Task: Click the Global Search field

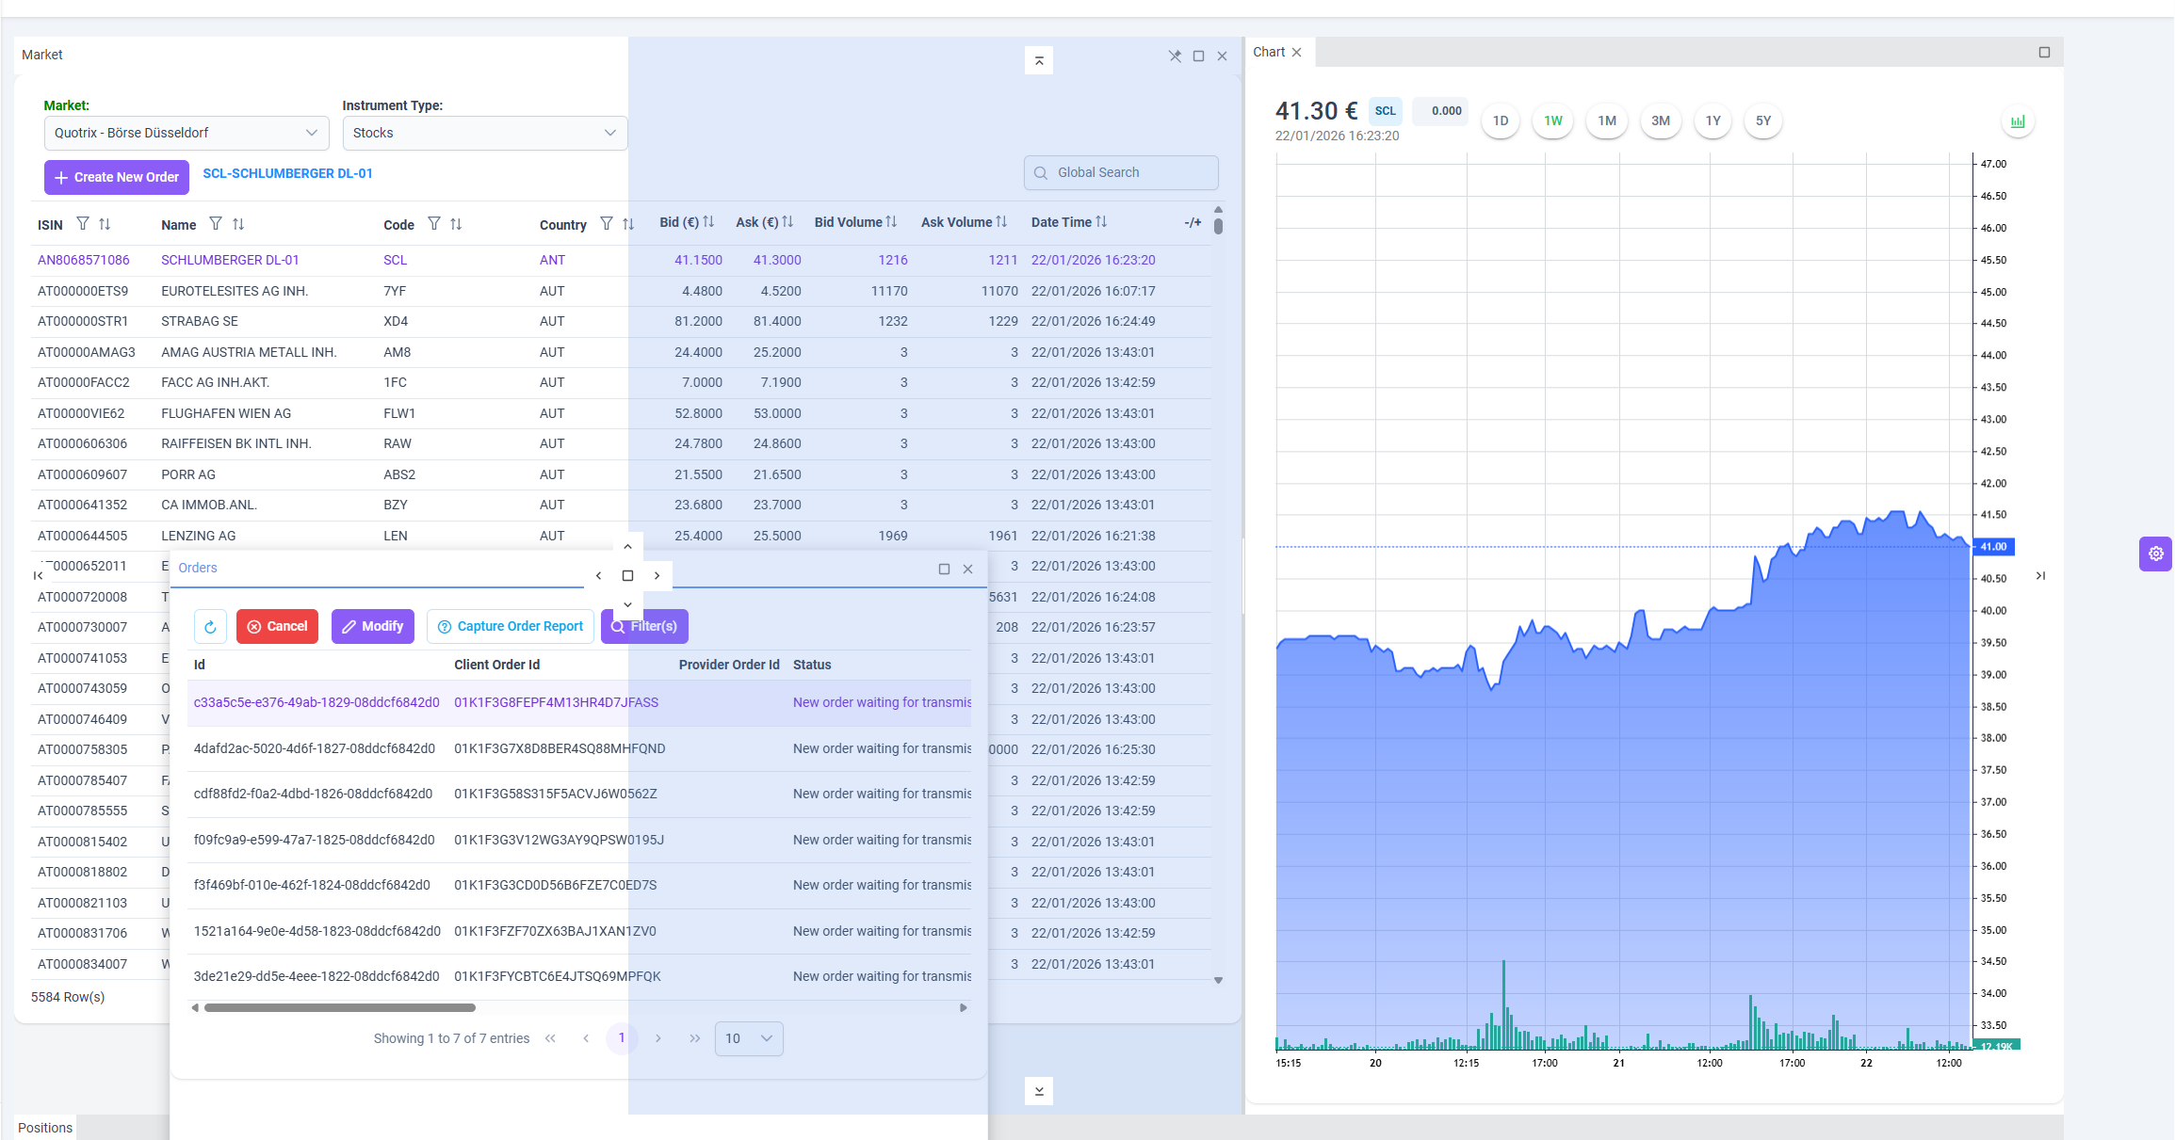Action: click(1121, 172)
